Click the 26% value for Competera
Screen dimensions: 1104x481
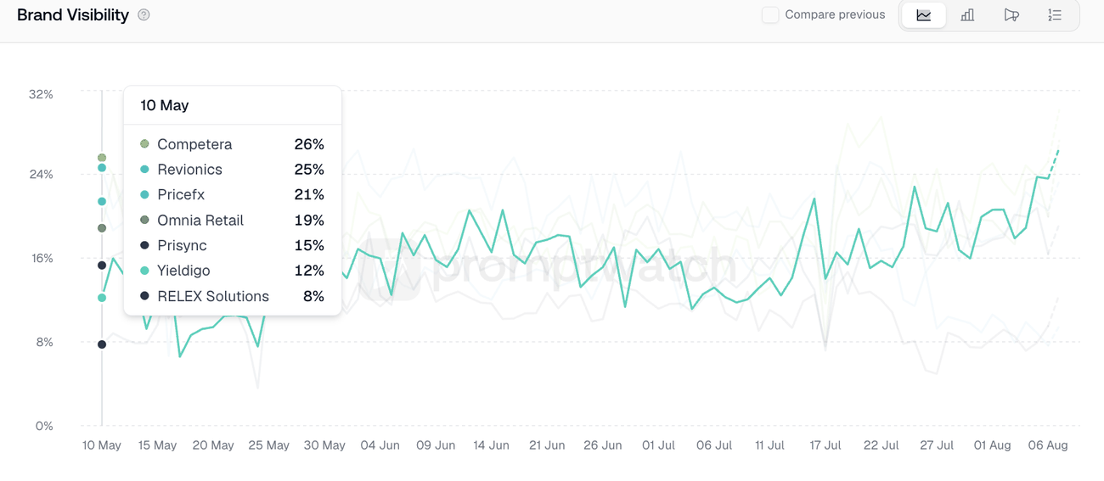(x=309, y=144)
